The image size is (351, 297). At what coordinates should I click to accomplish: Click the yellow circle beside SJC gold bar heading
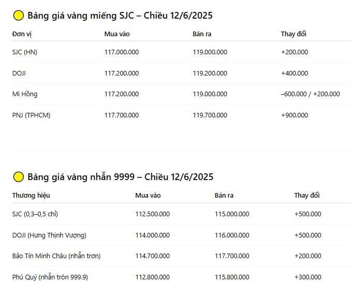click(19, 16)
